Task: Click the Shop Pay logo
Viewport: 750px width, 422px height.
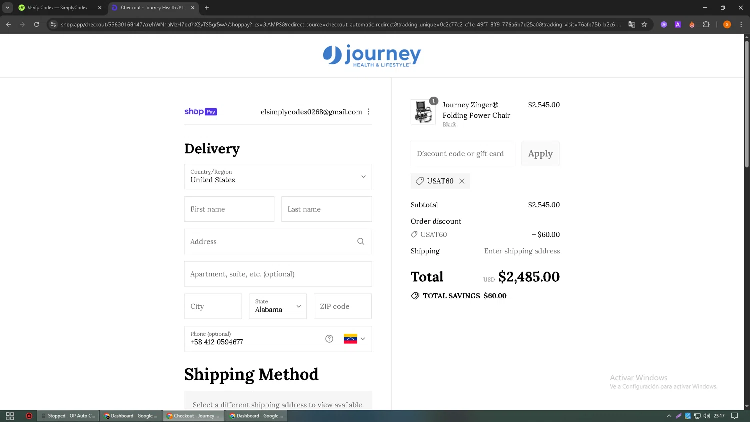Action: click(200, 112)
